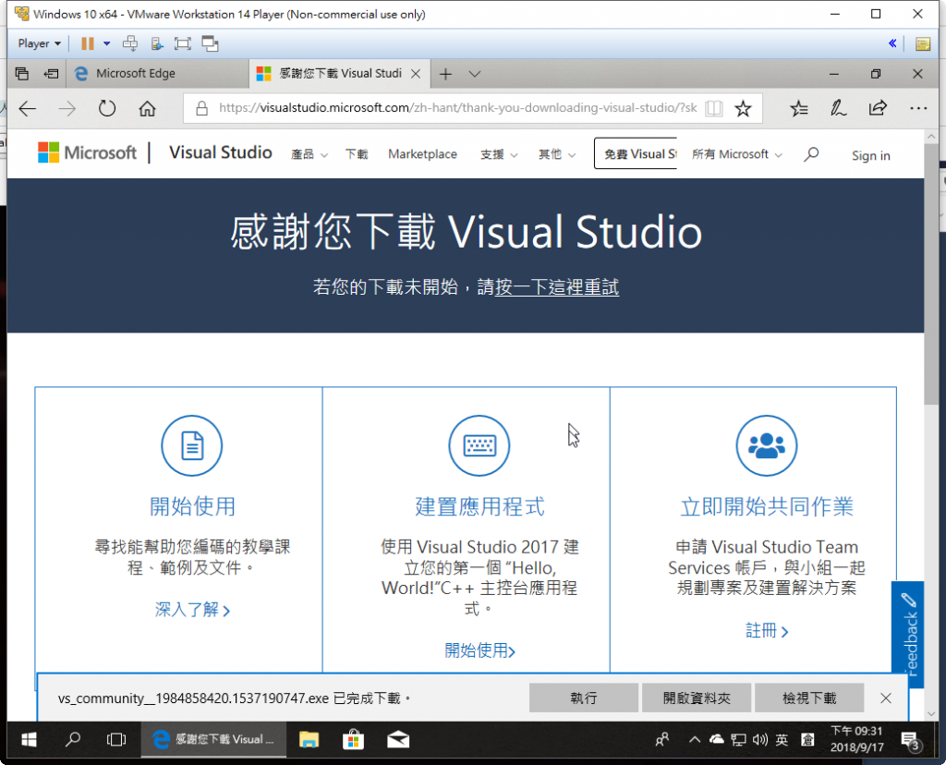Open Mail app from taskbar
Viewport: 946px width, 765px height.
pyautogui.click(x=398, y=740)
